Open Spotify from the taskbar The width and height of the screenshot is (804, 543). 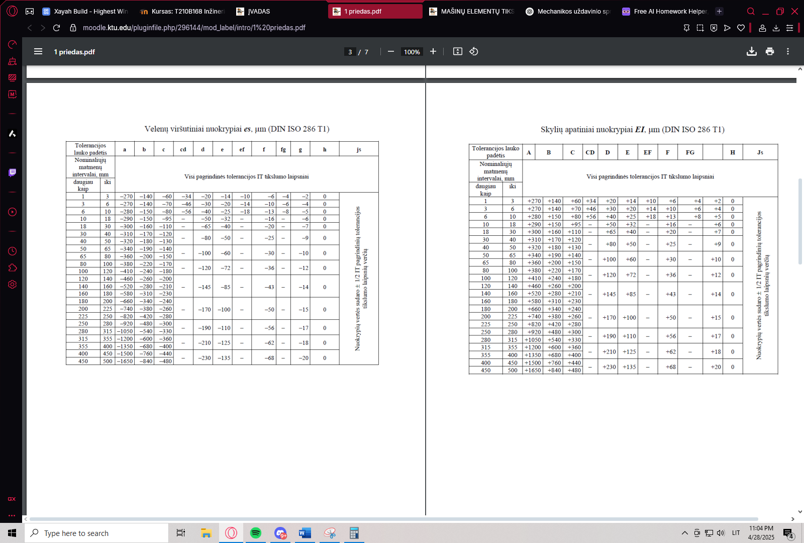255,533
